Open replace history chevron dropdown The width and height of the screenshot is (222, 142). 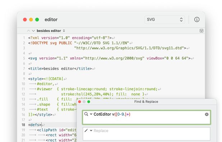(x=91, y=130)
